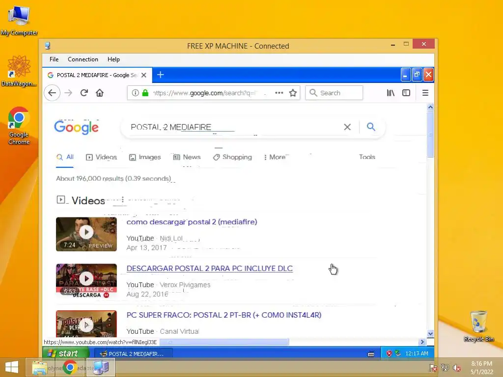503x377 pixels.
Task: Reload the Google search page
Action: tap(84, 93)
